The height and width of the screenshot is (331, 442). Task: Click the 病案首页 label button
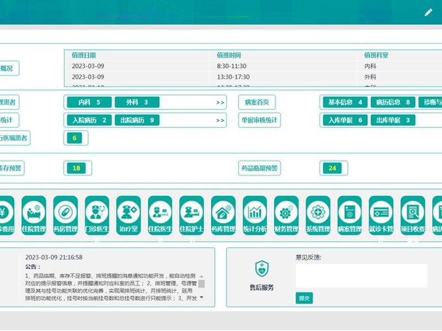tap(257, 102)
